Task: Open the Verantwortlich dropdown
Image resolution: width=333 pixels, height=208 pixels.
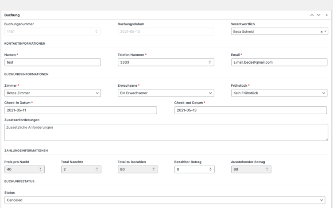Action: [279, 31]
